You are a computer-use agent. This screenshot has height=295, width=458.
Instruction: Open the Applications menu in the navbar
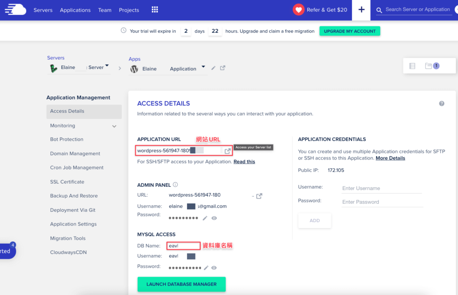75,10
